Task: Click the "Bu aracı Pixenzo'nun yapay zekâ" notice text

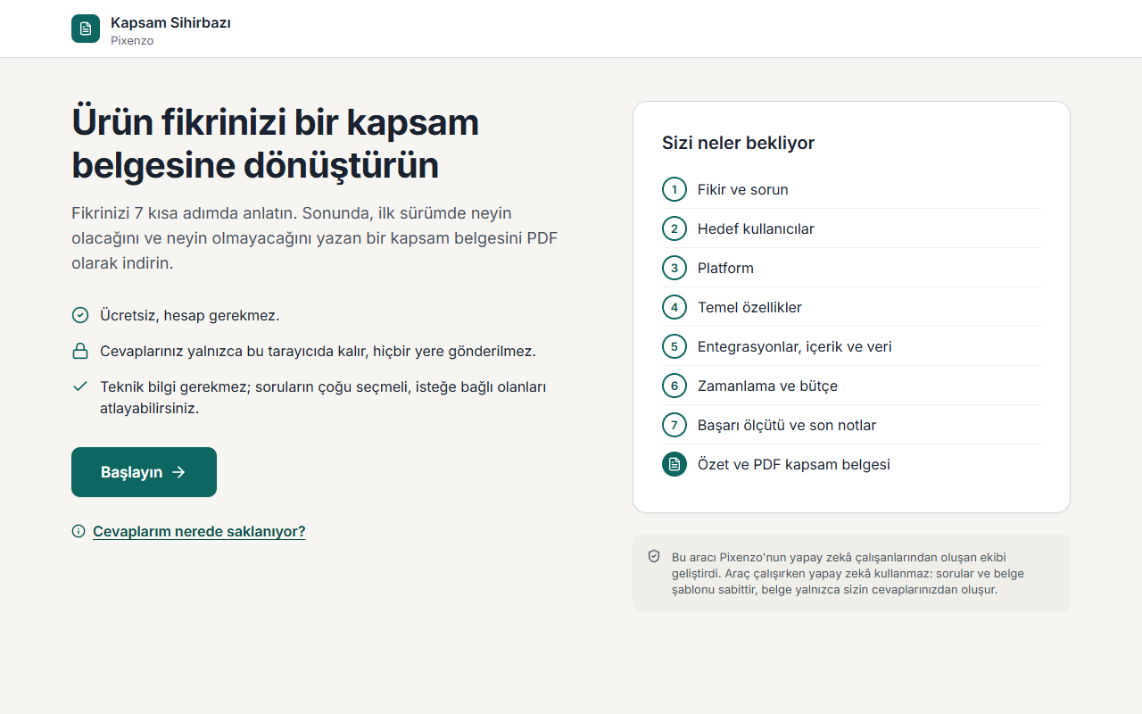Action: point(848,573)
